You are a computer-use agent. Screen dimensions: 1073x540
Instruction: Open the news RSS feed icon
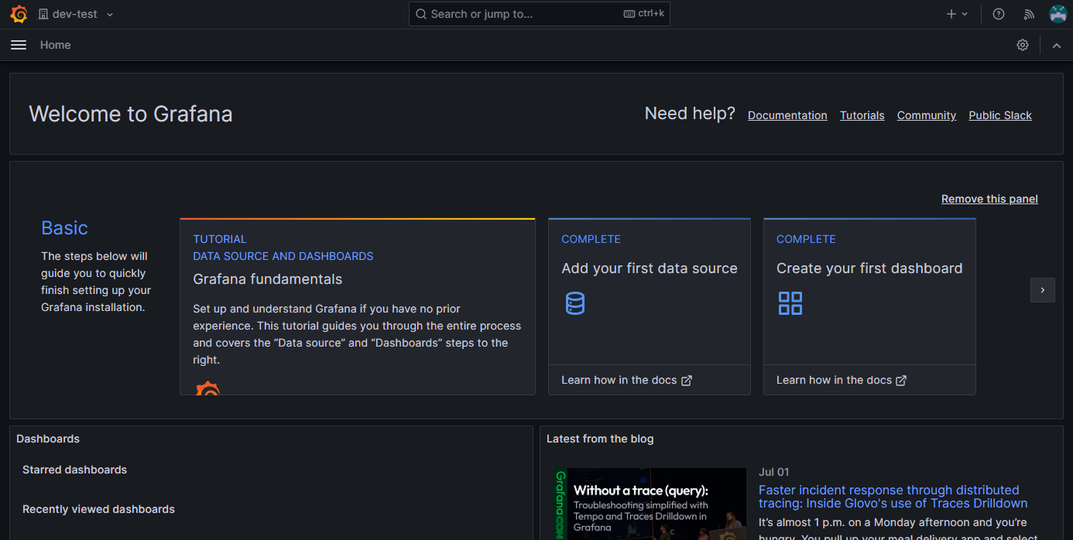point(1029,14)
